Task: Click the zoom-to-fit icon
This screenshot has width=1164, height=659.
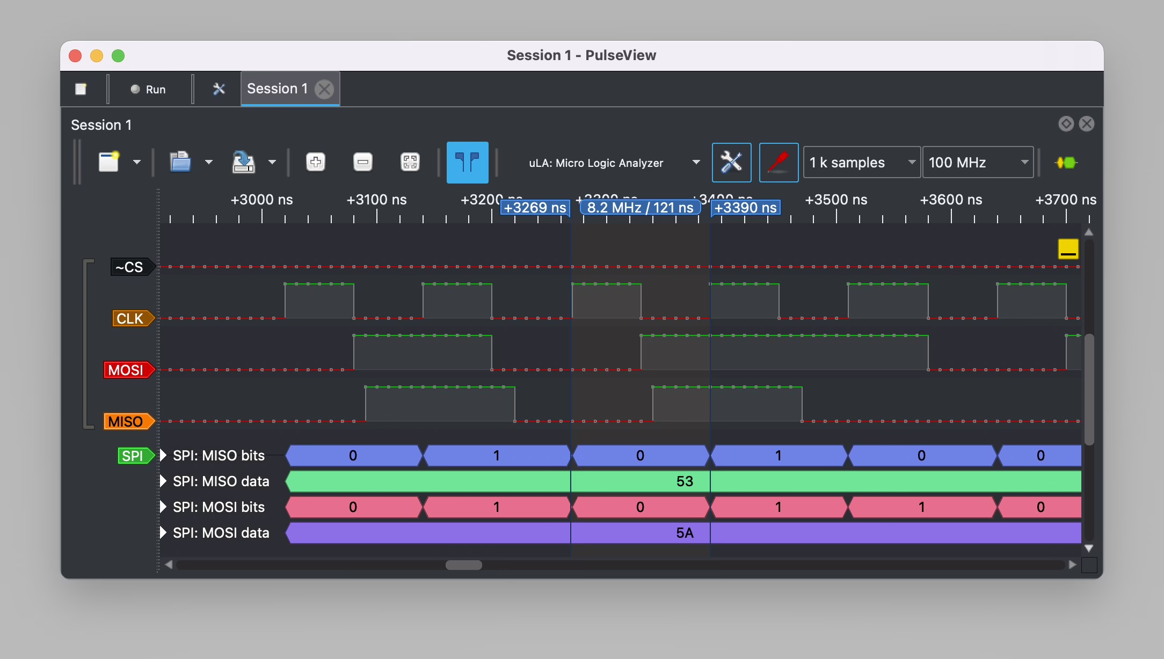Action: tap(410, 162)
